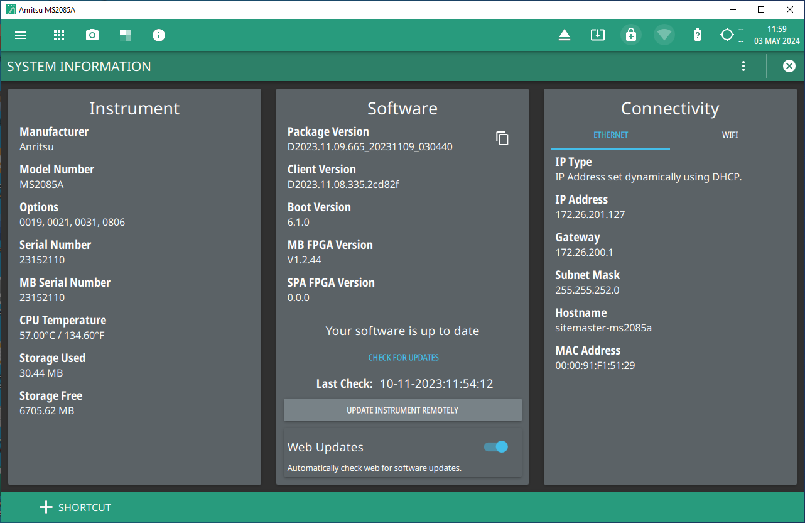Screen dimensions: 805x523
Task: Switch to the WIFI connectivity tab
Action: tap(730, 135)
